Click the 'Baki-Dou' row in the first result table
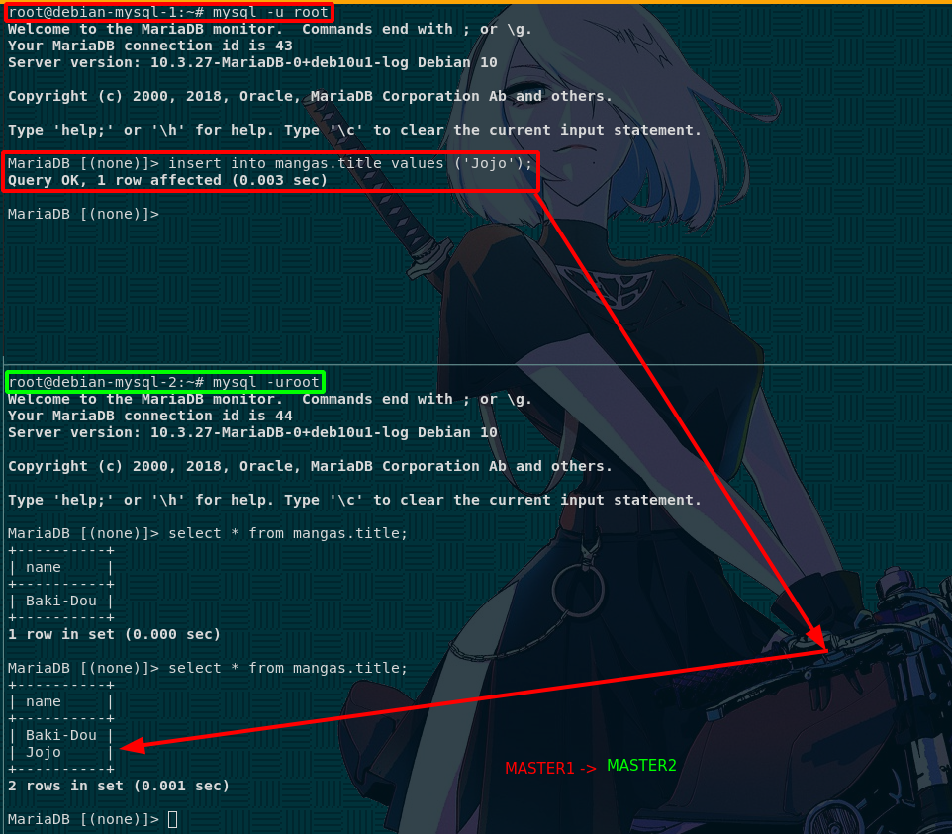This screenshot has height=834, width=952. 60,601
